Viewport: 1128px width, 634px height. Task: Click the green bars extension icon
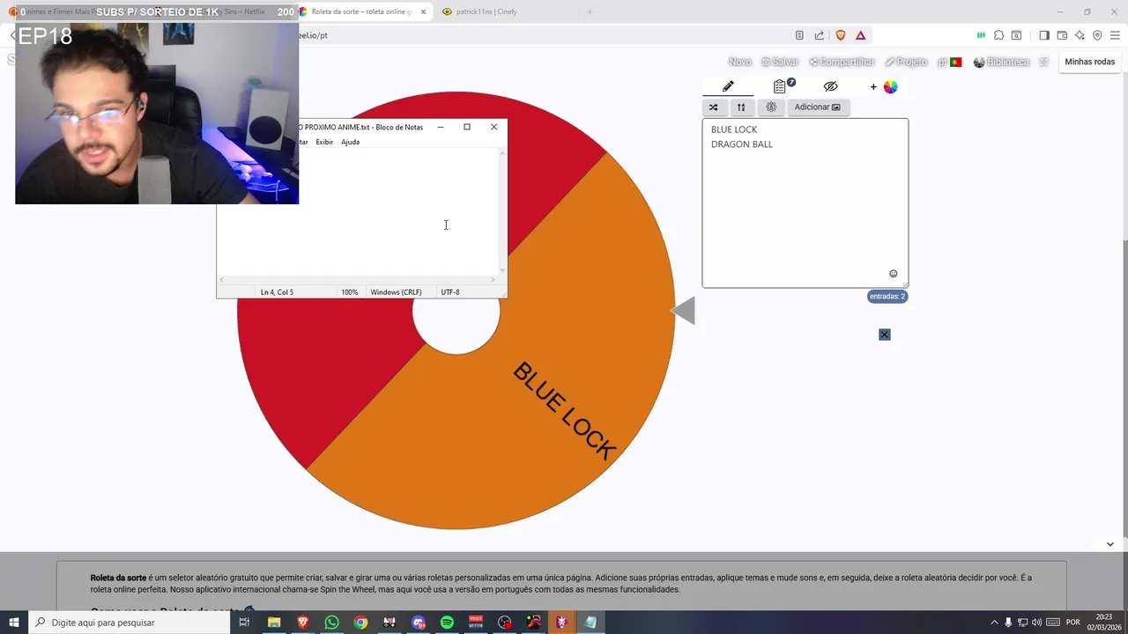[x=981, y=35]
